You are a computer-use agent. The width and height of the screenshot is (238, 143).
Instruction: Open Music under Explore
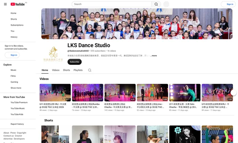[13, 70]
